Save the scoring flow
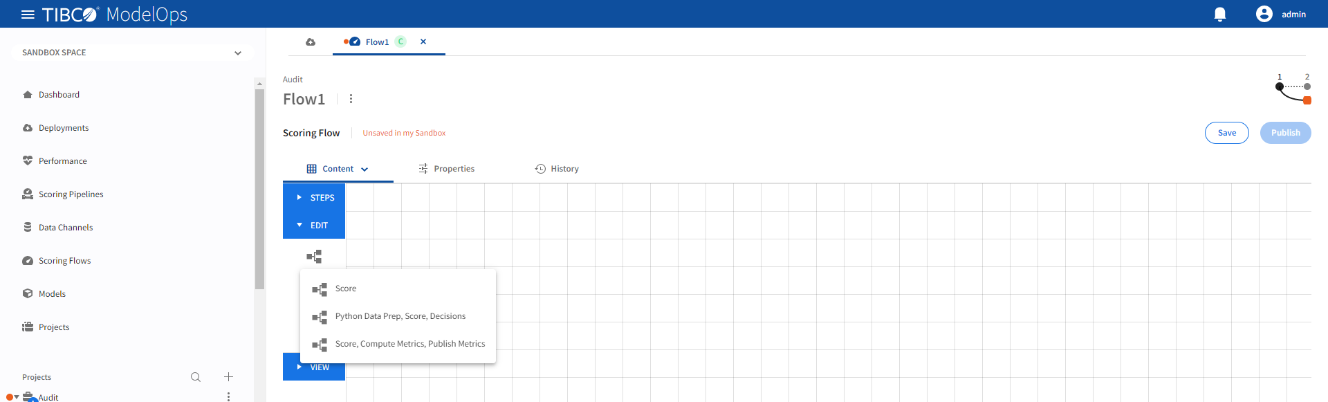Viewport: 1328px width, 402px height. point(1227,133)
